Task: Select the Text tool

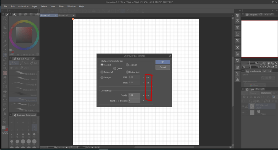Action: tap(5, 114)
